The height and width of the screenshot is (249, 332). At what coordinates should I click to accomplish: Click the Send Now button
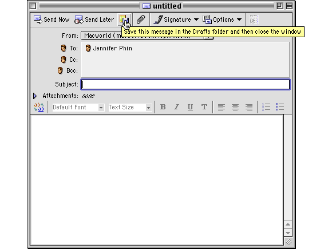click(x=52, y=19)
